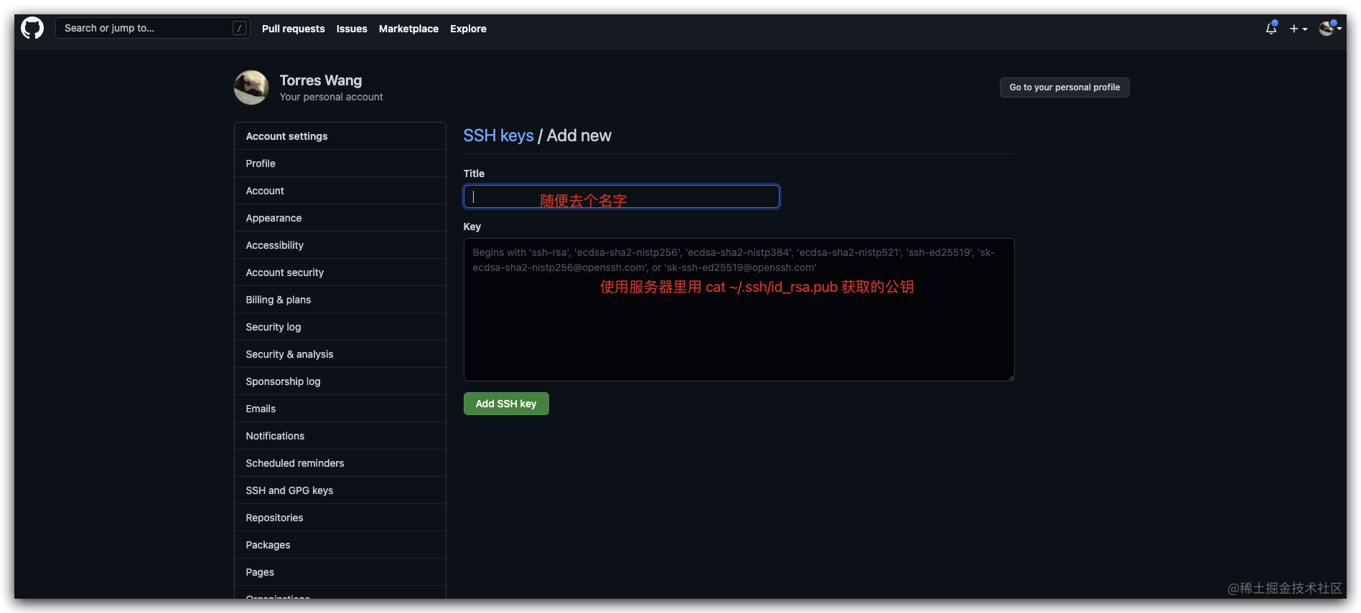Focus the Search or jump to field
Screen dimensions: 1361x613
[x=152, y=28]
